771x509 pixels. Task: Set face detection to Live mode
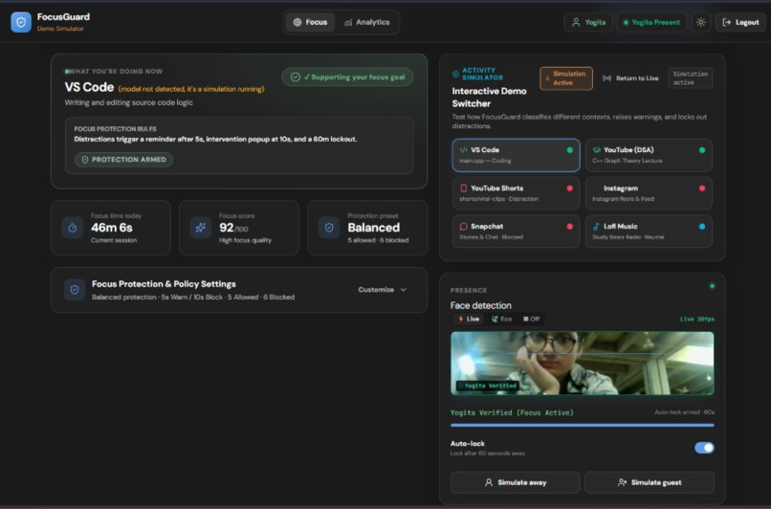pos(469,320)
